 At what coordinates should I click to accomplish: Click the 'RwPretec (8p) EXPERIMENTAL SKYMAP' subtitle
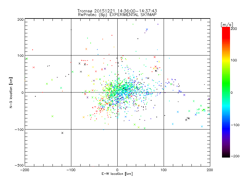pos(117,14)
